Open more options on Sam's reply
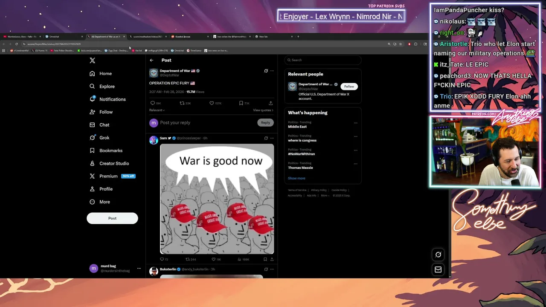Viewport: 546px width, 307px height. 272,138
